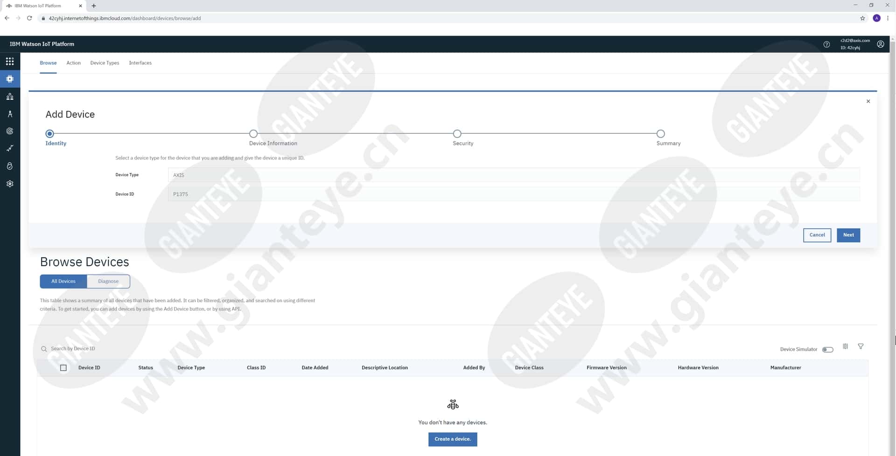Click the Descriptive Location column header
This screenshot has height=456, width=896.
point(385,368)
